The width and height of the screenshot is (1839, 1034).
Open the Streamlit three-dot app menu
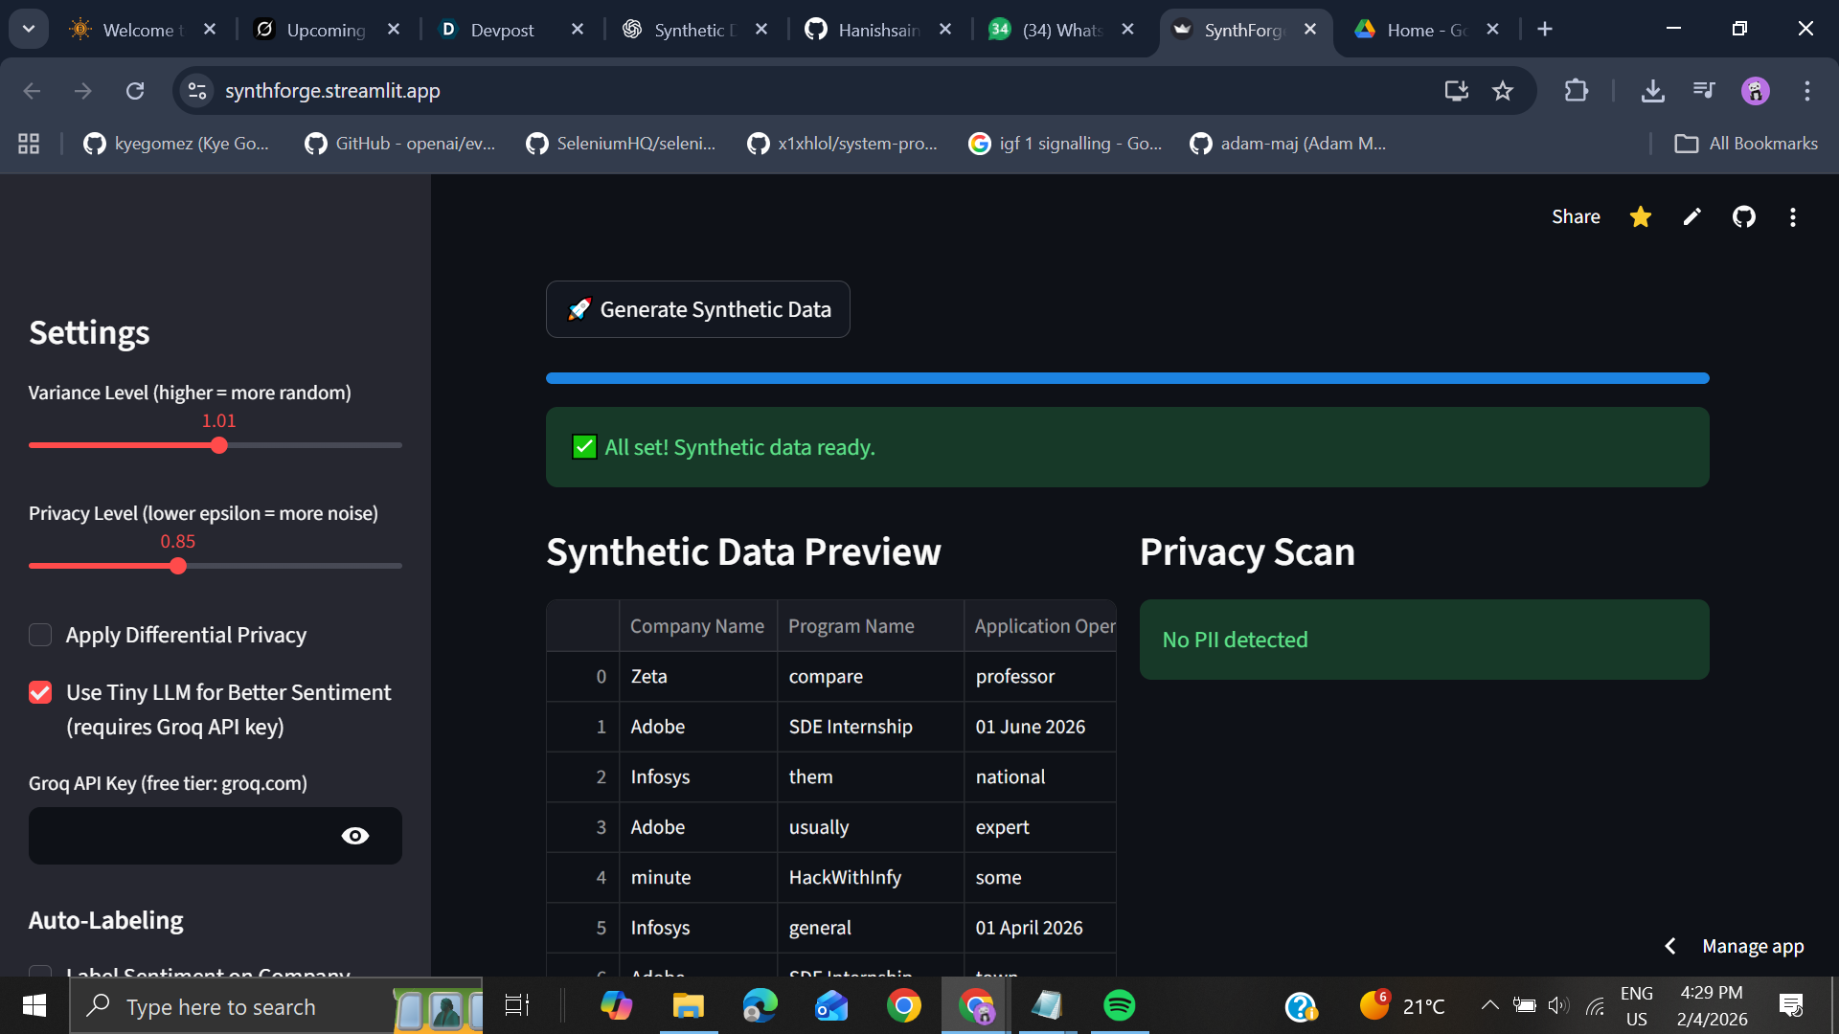tap(1792, 217)
